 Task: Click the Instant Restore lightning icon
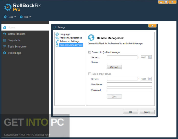pos(5,34)
